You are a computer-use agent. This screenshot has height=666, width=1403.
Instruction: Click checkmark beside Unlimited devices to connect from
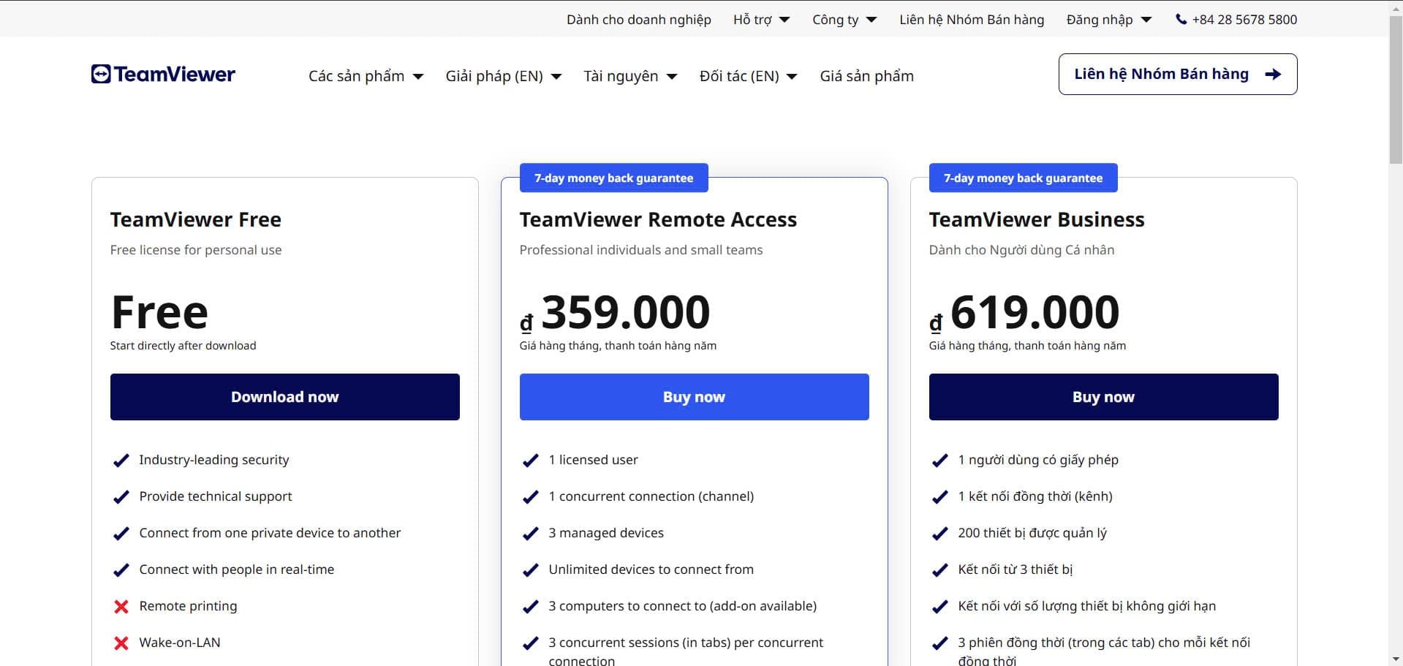tap(531, 569)
